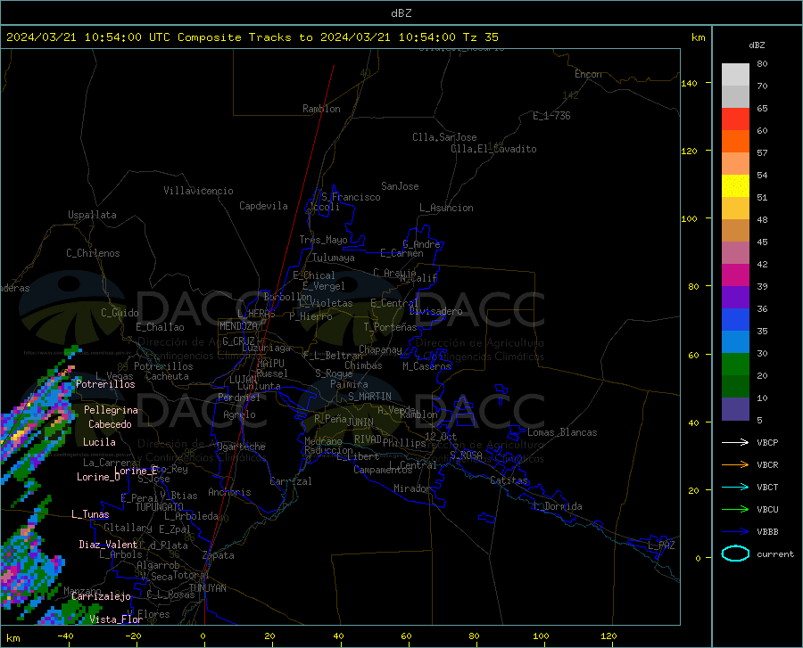Click the Clla.SanJose label
Viewport: 803px width, 648px height.
tap(444, 137)
